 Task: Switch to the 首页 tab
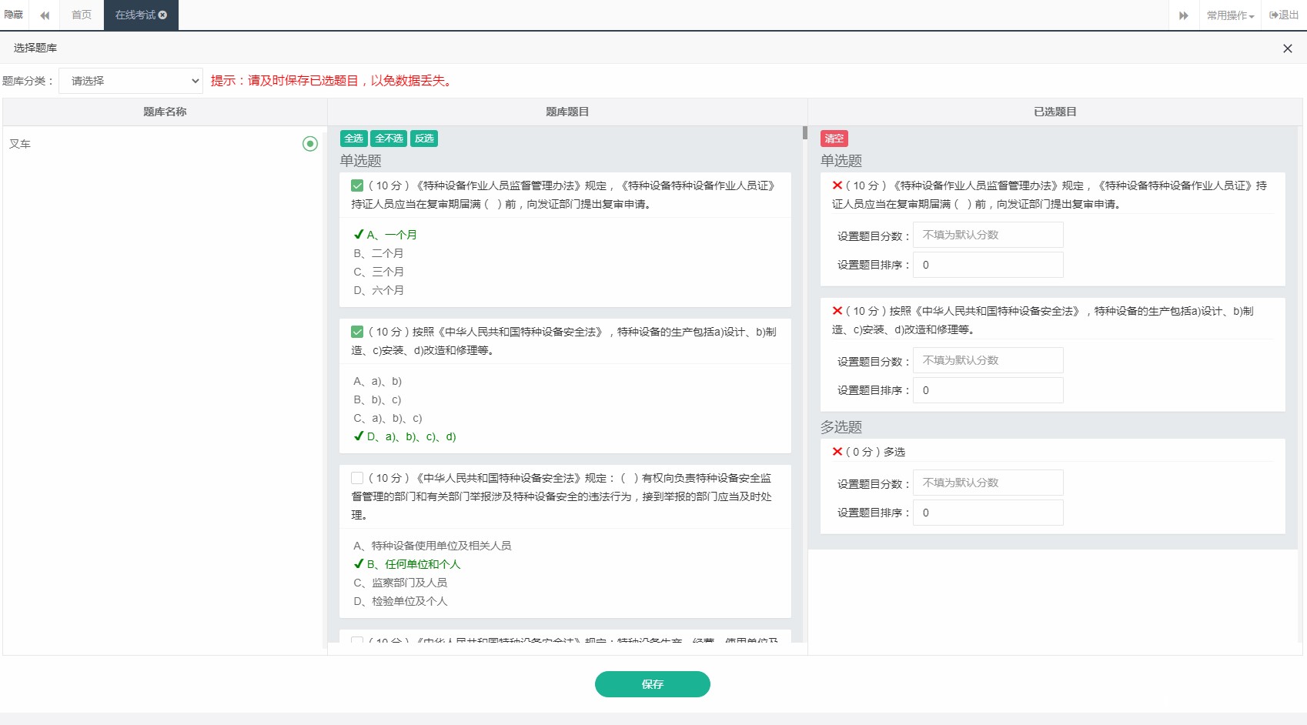(82, 15)
